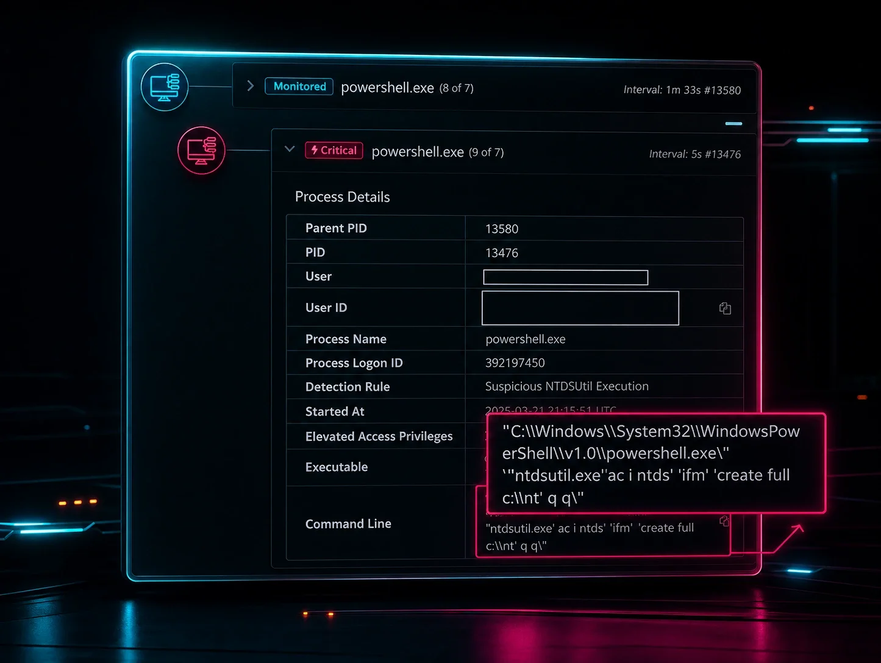Click the "PID" row label
881x663 pixels.
coord(315,252)
